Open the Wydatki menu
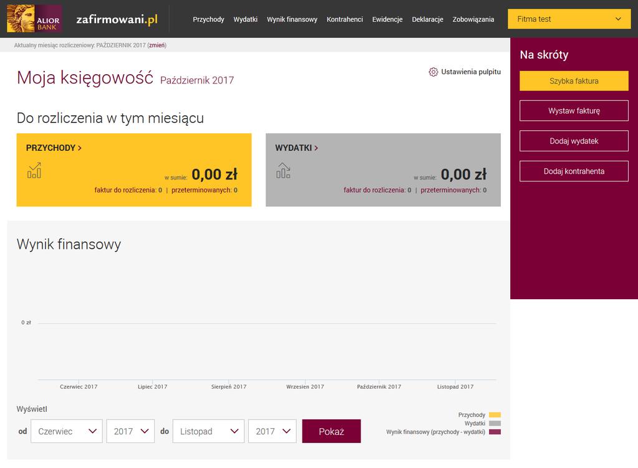The width and height of the screenshot is (638, 468). pyautogui.click(x=245, y=19)
